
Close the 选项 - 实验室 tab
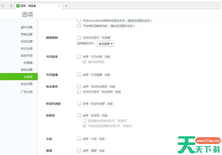(60, 6)
